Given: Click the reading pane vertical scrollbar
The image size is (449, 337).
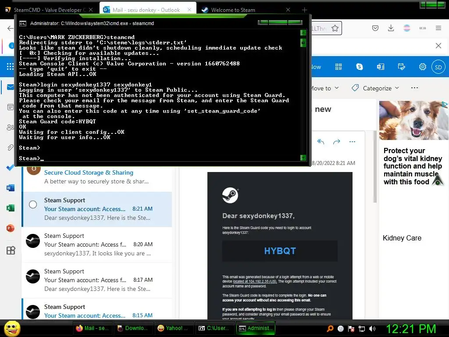Looking at the screenshot, I should coord(375,166).
